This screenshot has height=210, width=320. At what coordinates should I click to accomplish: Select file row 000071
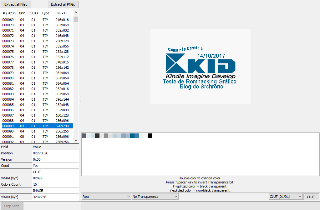pos(37,30)
